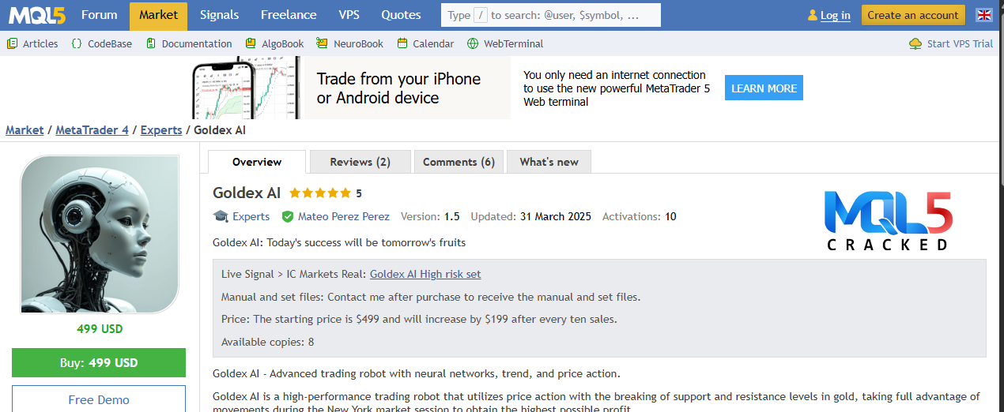This screenshot has height=412, width=1004.
Task: Open the WebTerminal link
Action: [x=514, y=43]
